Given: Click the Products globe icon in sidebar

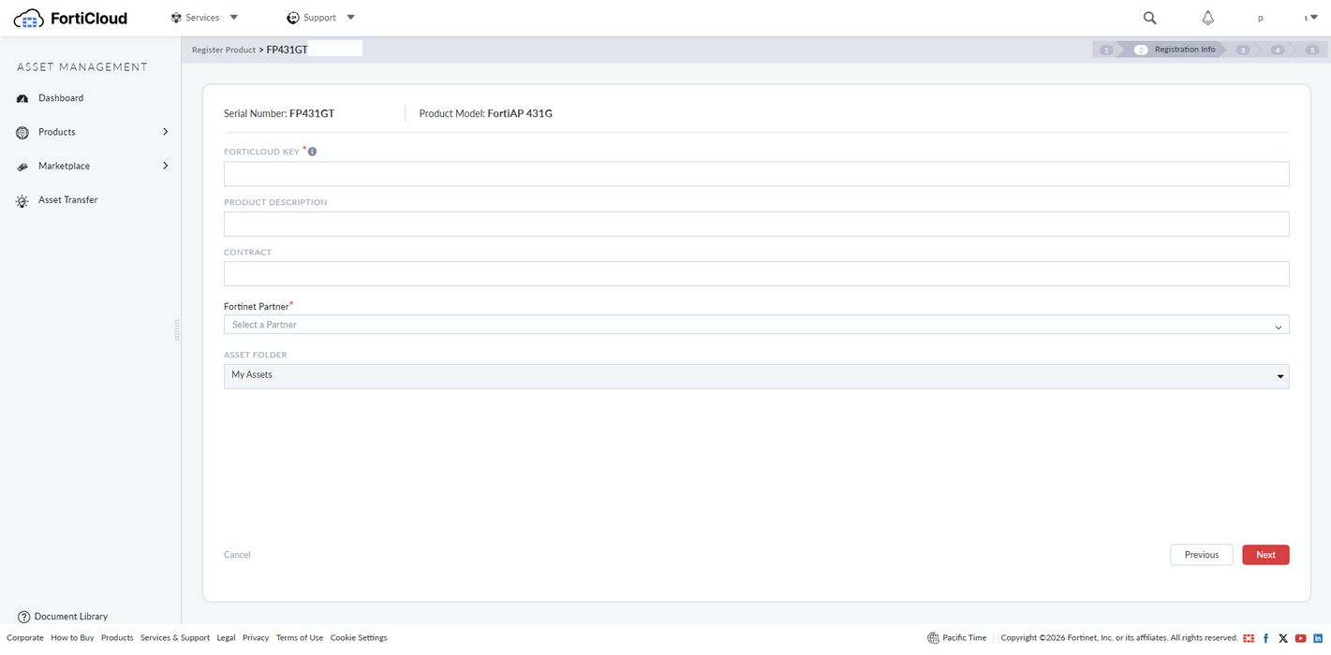Looking at the screenshot, I should [22, 132].
